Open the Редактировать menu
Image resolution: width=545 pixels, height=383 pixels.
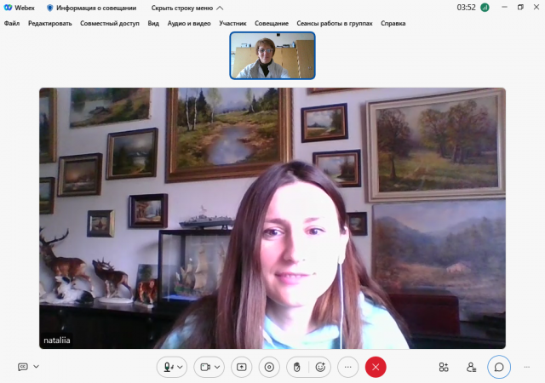[x=50, y=23]
